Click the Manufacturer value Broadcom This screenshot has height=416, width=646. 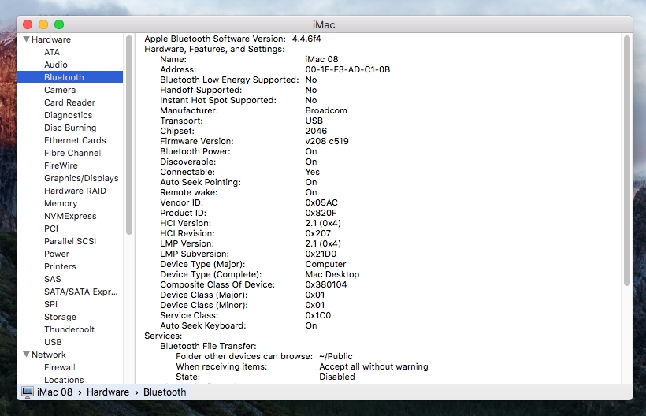coord(326,110)
